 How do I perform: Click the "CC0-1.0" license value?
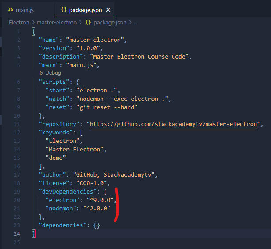coord(92,183)
